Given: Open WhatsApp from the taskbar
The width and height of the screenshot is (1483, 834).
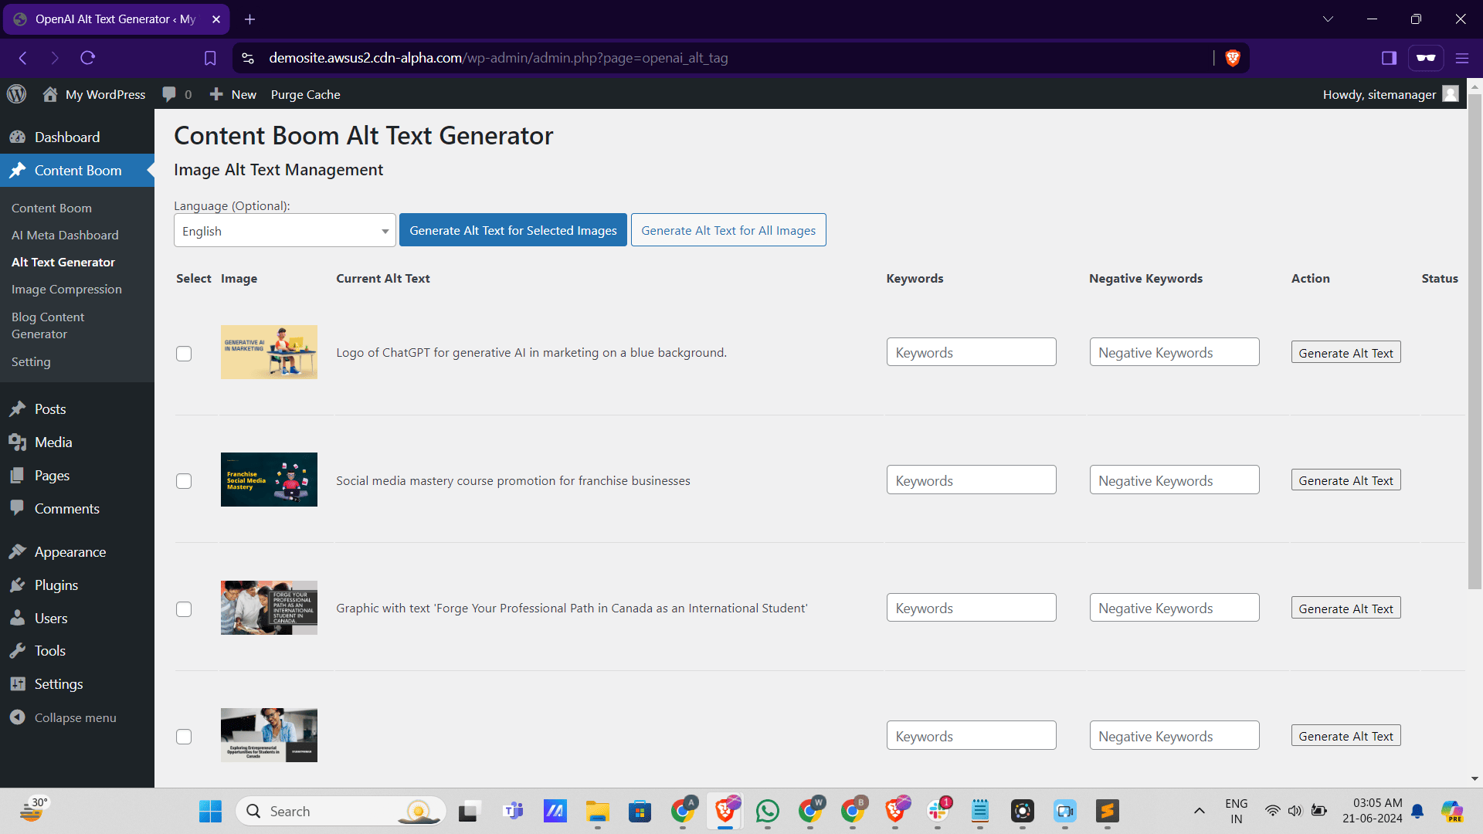Looking at the screenshot, I should (x=767, y=811).
